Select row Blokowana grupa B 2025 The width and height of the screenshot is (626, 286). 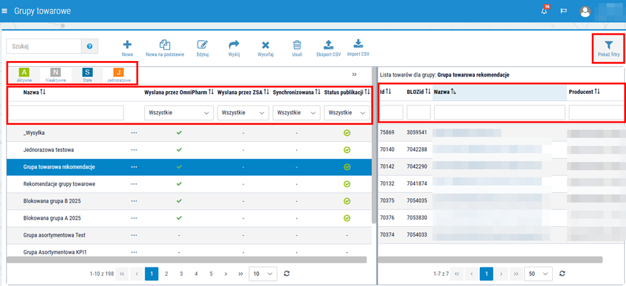click(189, 201)
